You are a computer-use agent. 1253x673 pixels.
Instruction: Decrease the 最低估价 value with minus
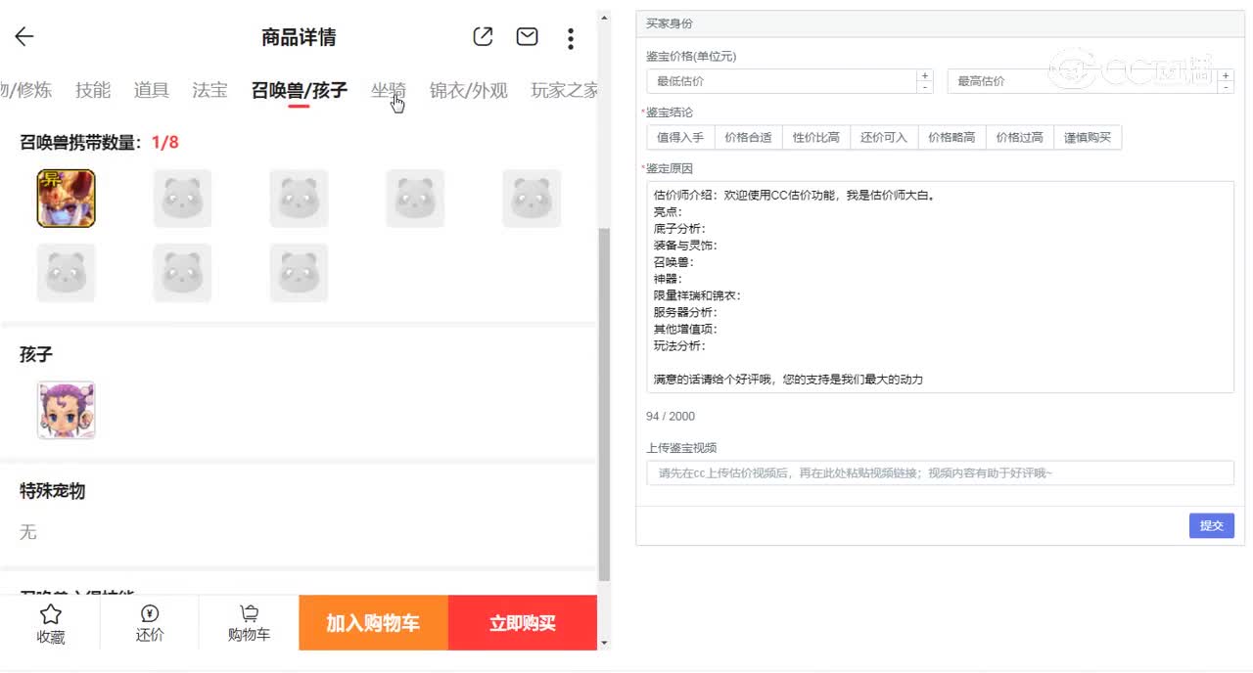[925, 87]
